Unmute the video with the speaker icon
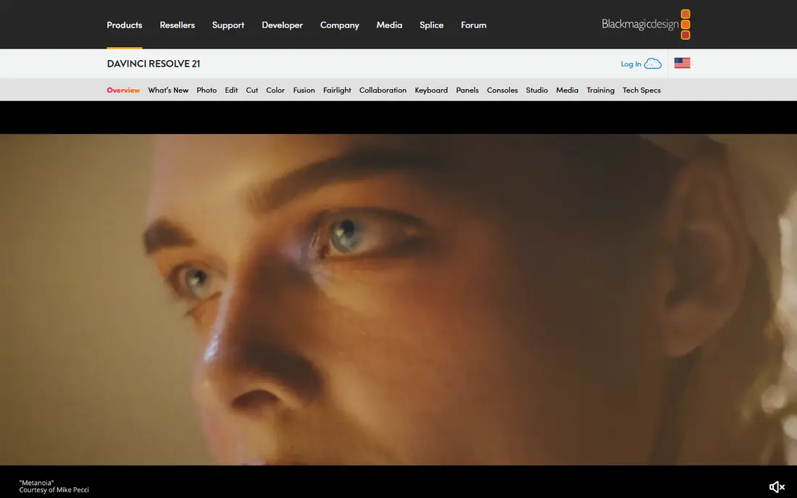Image resolution: width=797 pixels, height=498 pixels. tap(777, 487)
